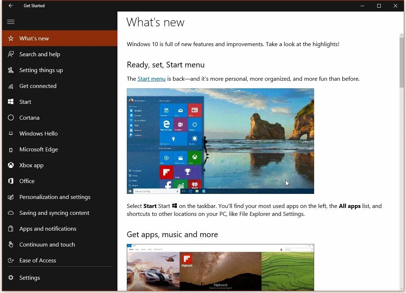Click the Personalization and settings icon
The width and height of the screenshot is (406, 293).
[x=10, y=197]
